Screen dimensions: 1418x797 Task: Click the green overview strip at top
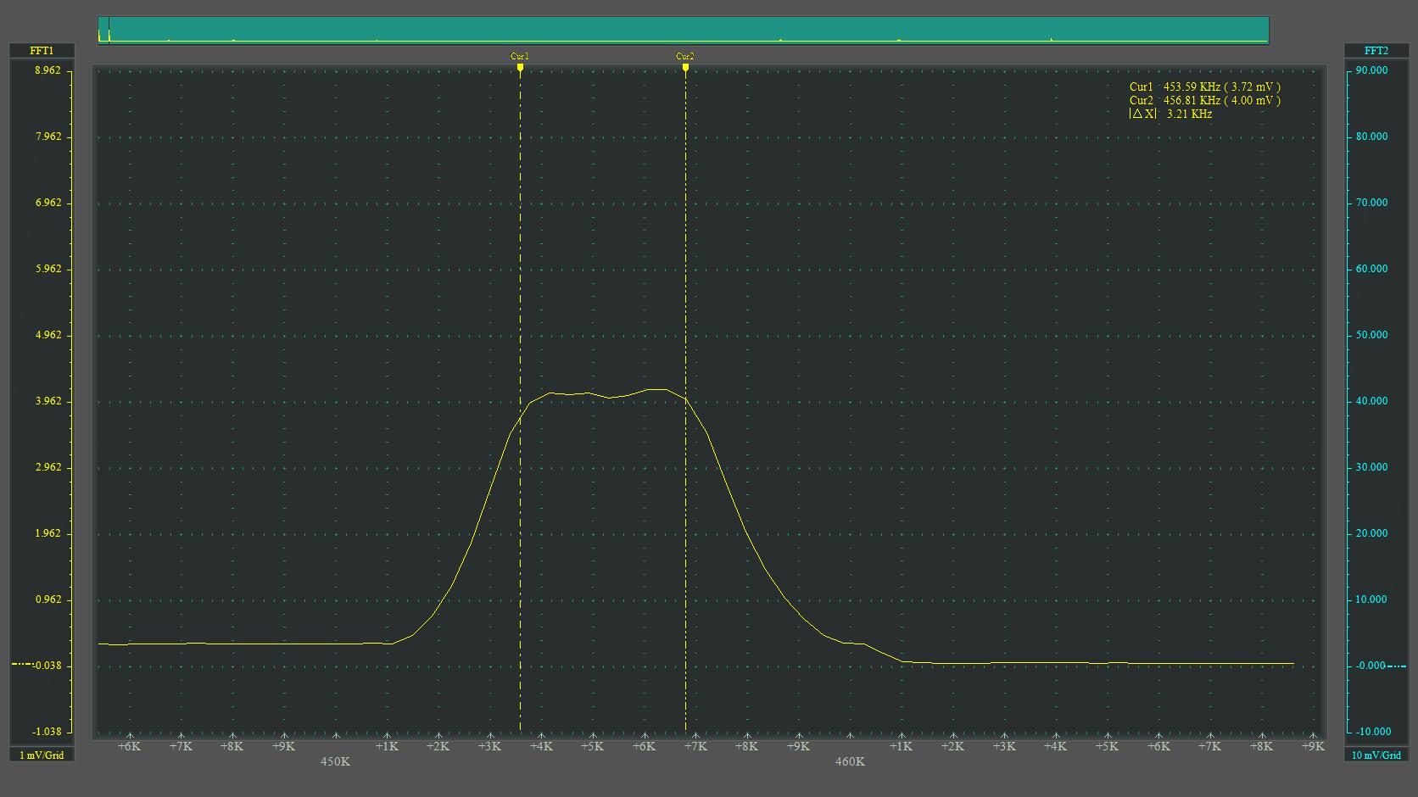click(x=684, y=30)
